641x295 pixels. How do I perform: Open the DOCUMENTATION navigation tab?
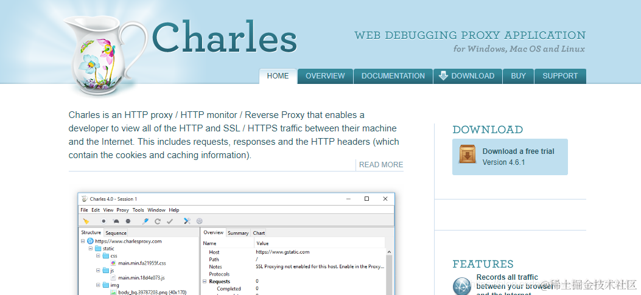(x=393, y=76)
